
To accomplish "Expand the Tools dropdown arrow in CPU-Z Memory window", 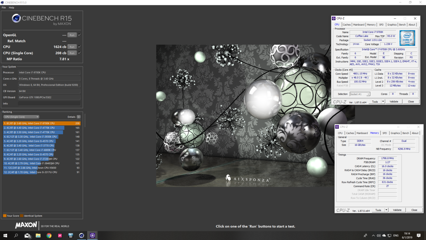I will click(x=386, y=210).
